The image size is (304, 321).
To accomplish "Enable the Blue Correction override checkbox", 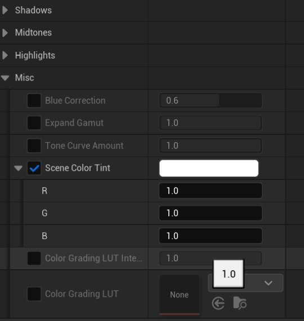I will 34,100.
